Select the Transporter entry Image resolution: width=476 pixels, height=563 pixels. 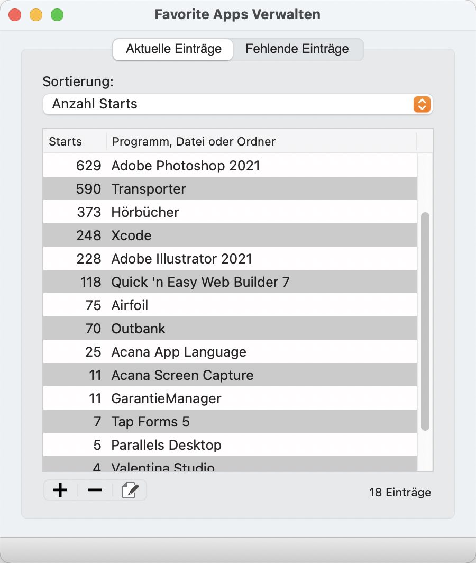230,189
